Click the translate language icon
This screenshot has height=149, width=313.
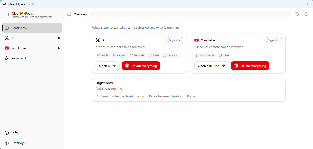click(x=297, y=14)
